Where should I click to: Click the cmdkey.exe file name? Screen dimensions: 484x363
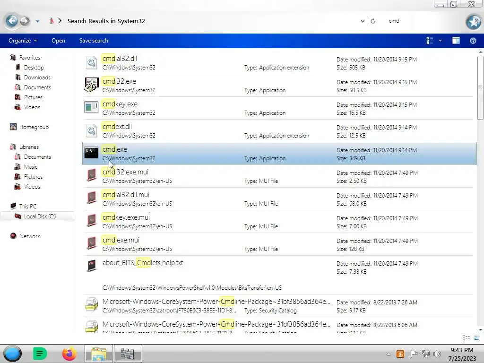(120, 104)
